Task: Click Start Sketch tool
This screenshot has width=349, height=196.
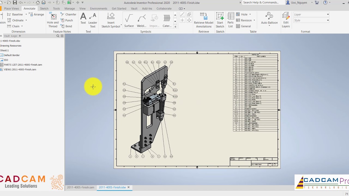Action: 220,20
